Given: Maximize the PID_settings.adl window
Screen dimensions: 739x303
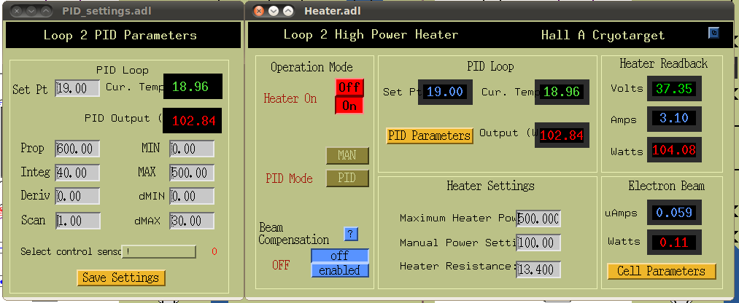Looking at the screenshot, I should click(46, 11).
